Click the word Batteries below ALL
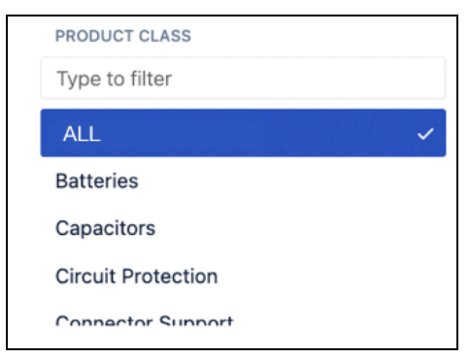This screenshot has height=359, width=470. pyautogui.click(x=97, y=180)
